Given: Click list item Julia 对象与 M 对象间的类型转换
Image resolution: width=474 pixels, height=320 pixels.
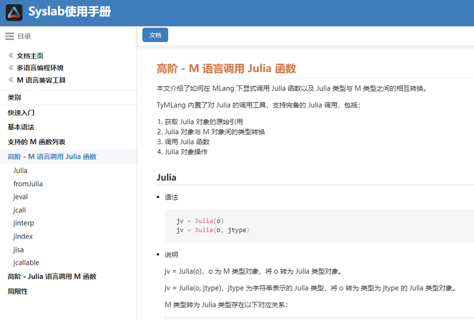Looking at the screenshot, I should 215,132.
